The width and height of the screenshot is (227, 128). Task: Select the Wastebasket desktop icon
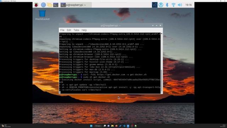[42, 15]
